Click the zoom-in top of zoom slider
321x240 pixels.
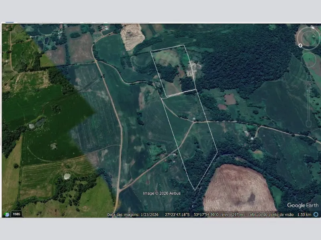click(309, 87)
